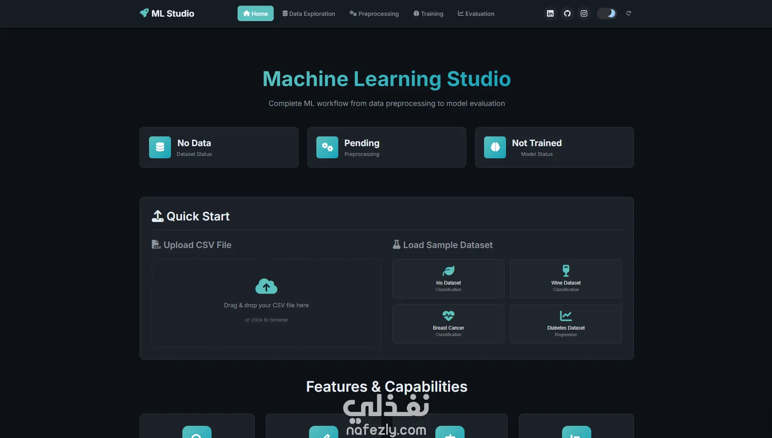Click the 'Machine Learning Studio' heading
The image size is (772, 438).
[x=387, y=79]
